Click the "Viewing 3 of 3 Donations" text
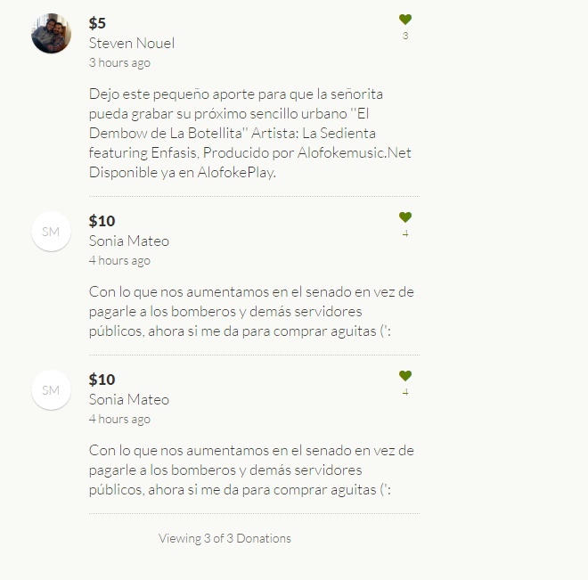Screen dimensions: 588x580 (x=225, y=538)
